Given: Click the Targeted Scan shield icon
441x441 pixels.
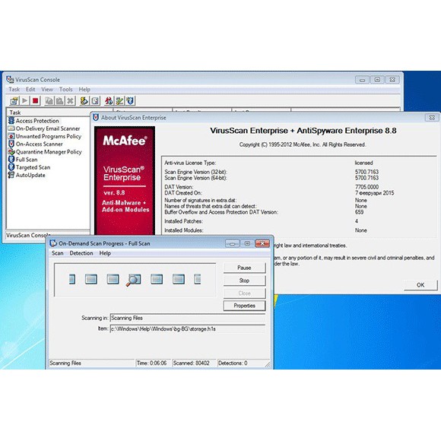Looking at the screenshot, I should point(11,167).
